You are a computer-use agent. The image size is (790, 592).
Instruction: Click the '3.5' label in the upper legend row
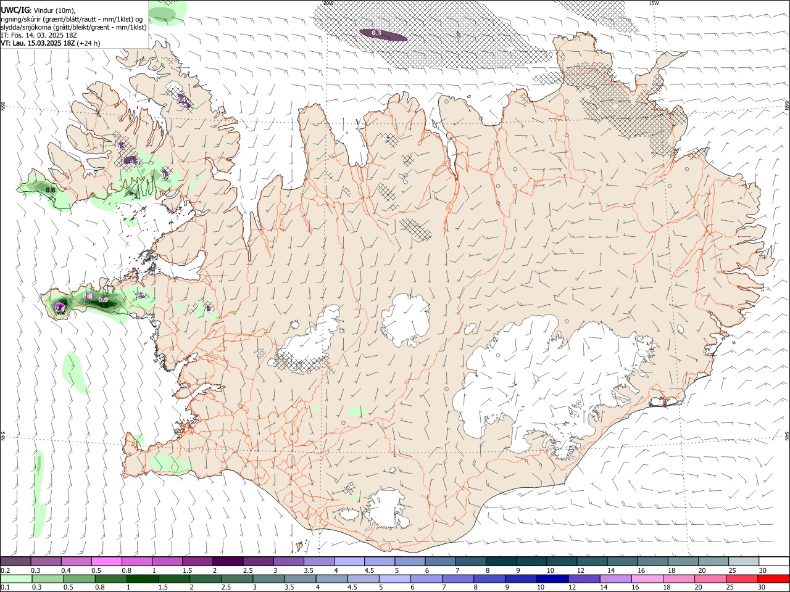[x=309, y=570]
